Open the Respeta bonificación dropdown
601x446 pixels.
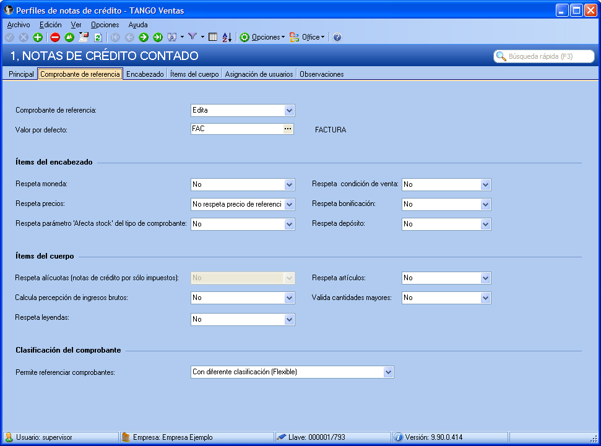(485, 205)
